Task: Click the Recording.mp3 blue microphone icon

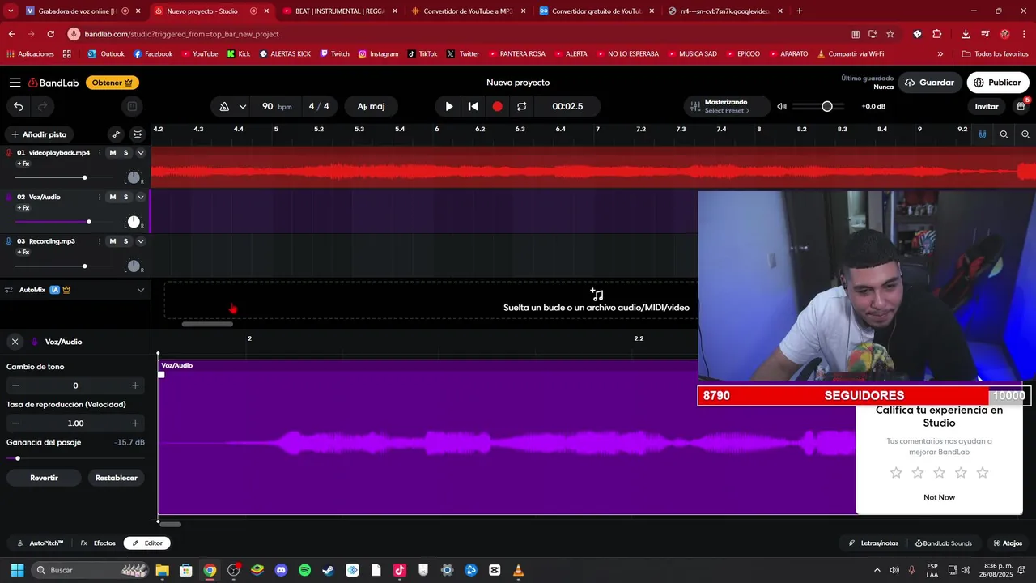Action: [9, 241]
